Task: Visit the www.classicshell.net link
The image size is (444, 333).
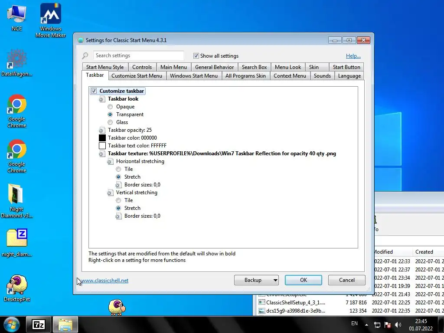Action: [104, 281]
